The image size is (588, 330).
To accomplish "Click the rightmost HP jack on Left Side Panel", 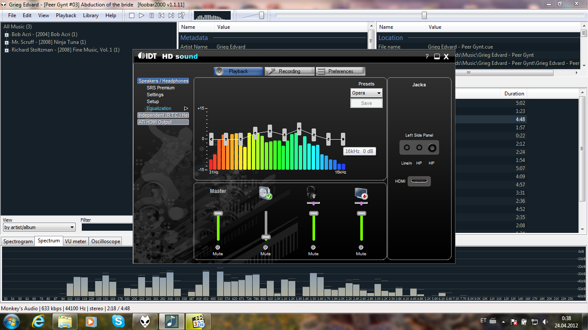I will pyautogui.click(x=431, y=148).
